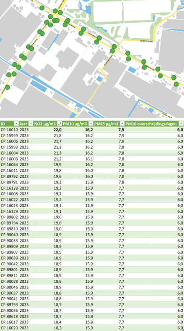Screen dimensions: 184x331
Task: Click the ID cell CP.16011
Action: tap(10, 170)
